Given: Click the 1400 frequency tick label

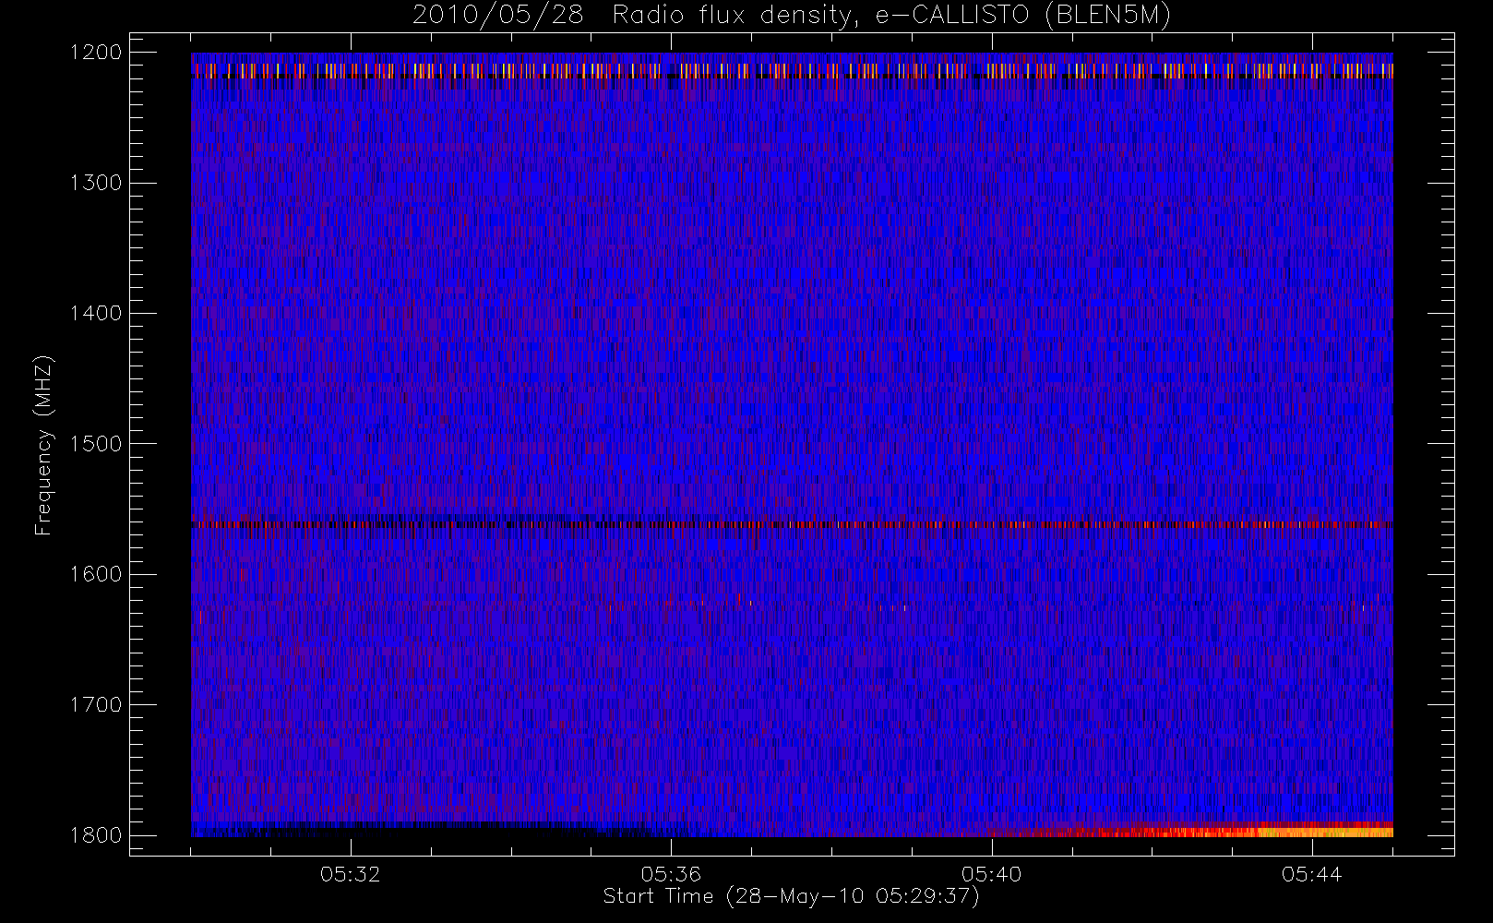Looking at the screenshot, I should point(96,313).
